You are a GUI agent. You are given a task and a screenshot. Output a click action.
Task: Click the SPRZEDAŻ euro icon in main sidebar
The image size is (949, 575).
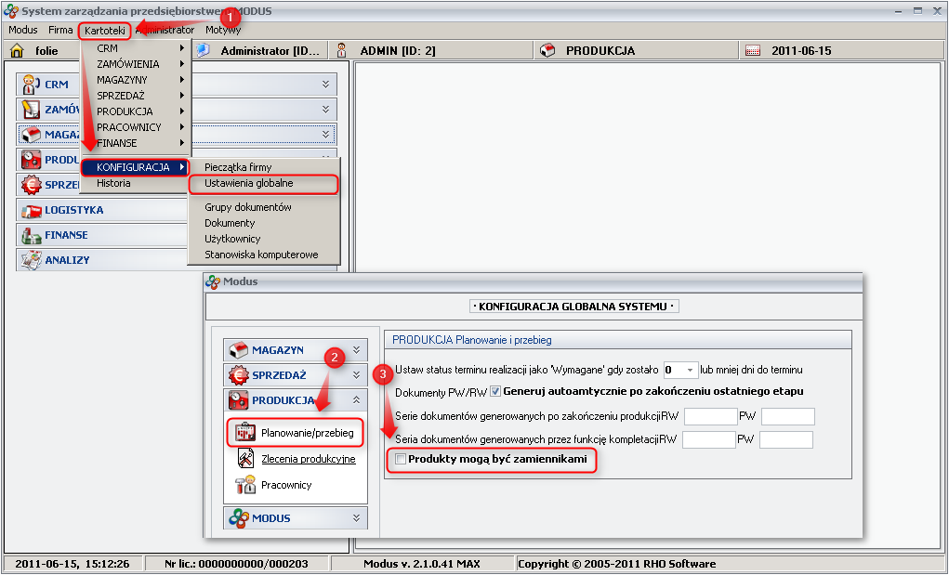click(x=31, y=185)
